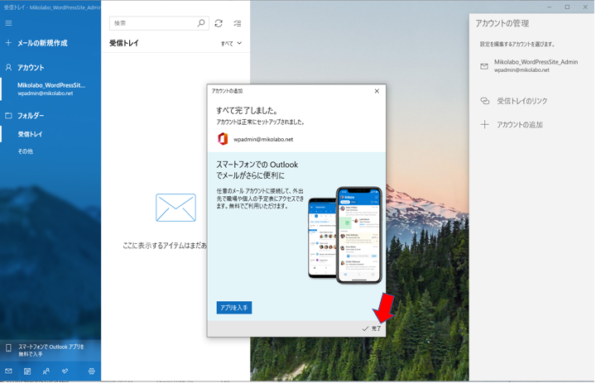Image resolution: width=596 pixels, height=383 pixels.
Task: Open settings gear icon
Action: 92,371
